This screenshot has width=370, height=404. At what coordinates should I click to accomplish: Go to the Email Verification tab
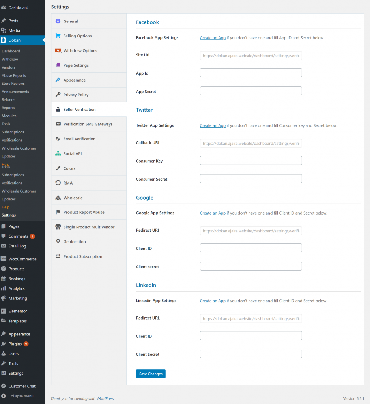89,139
